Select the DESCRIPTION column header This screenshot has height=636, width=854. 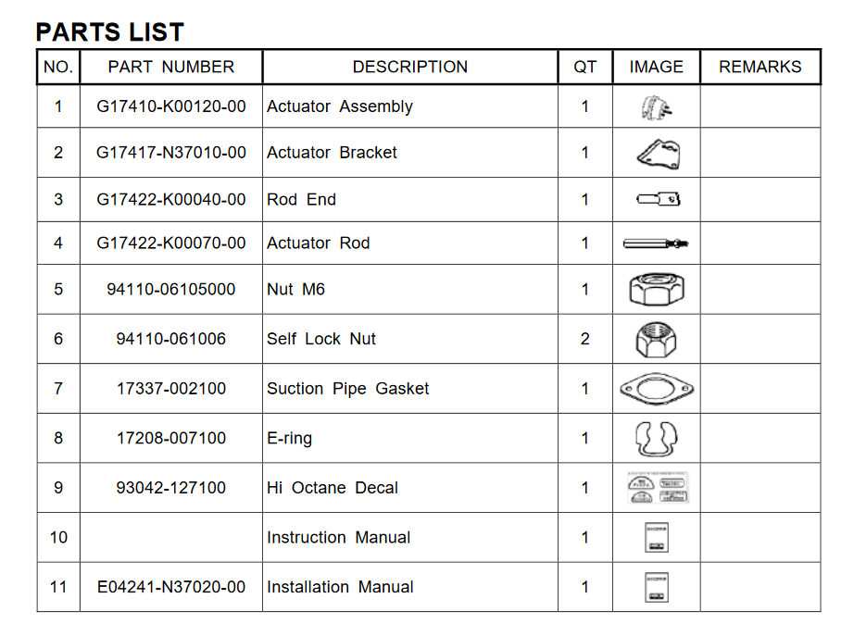pos(409,67)
